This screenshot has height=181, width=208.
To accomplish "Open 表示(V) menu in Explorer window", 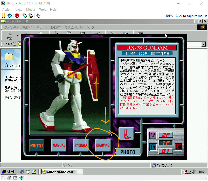I will [x=41, y=27].
